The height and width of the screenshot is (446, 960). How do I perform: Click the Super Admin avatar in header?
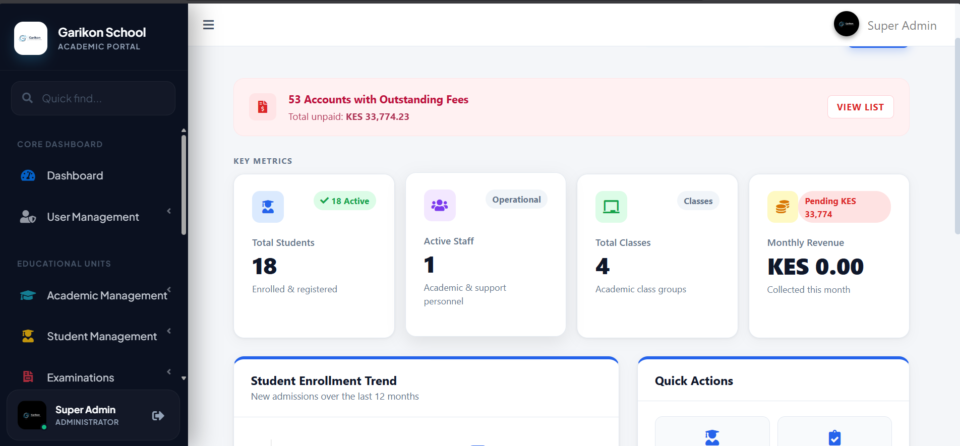(x=846, y=24)
